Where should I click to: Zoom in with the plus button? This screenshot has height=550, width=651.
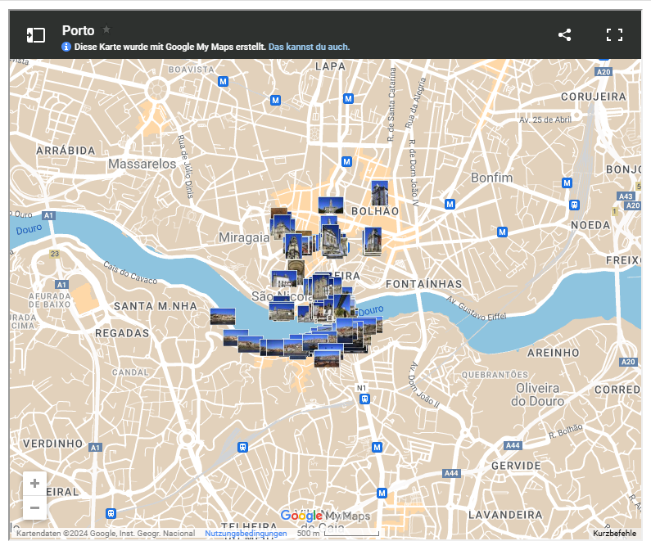point(34,484)
